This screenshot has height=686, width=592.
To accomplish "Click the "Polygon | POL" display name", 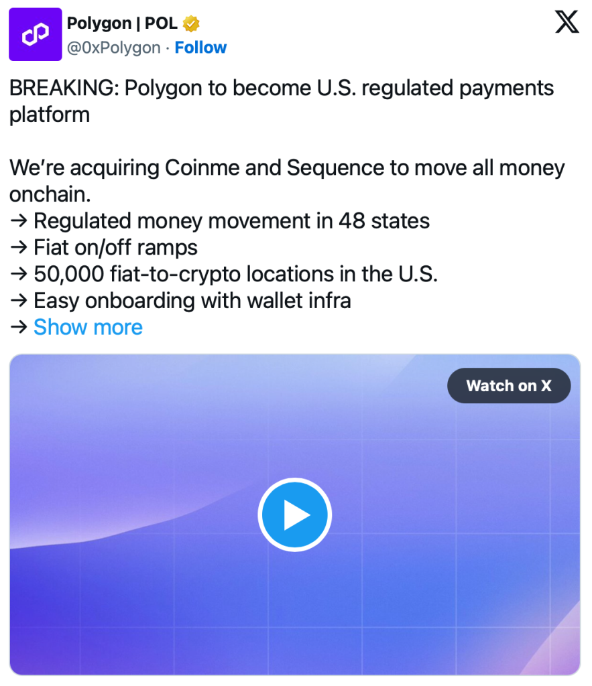I will pyautogui.click(x=122, y=23).
